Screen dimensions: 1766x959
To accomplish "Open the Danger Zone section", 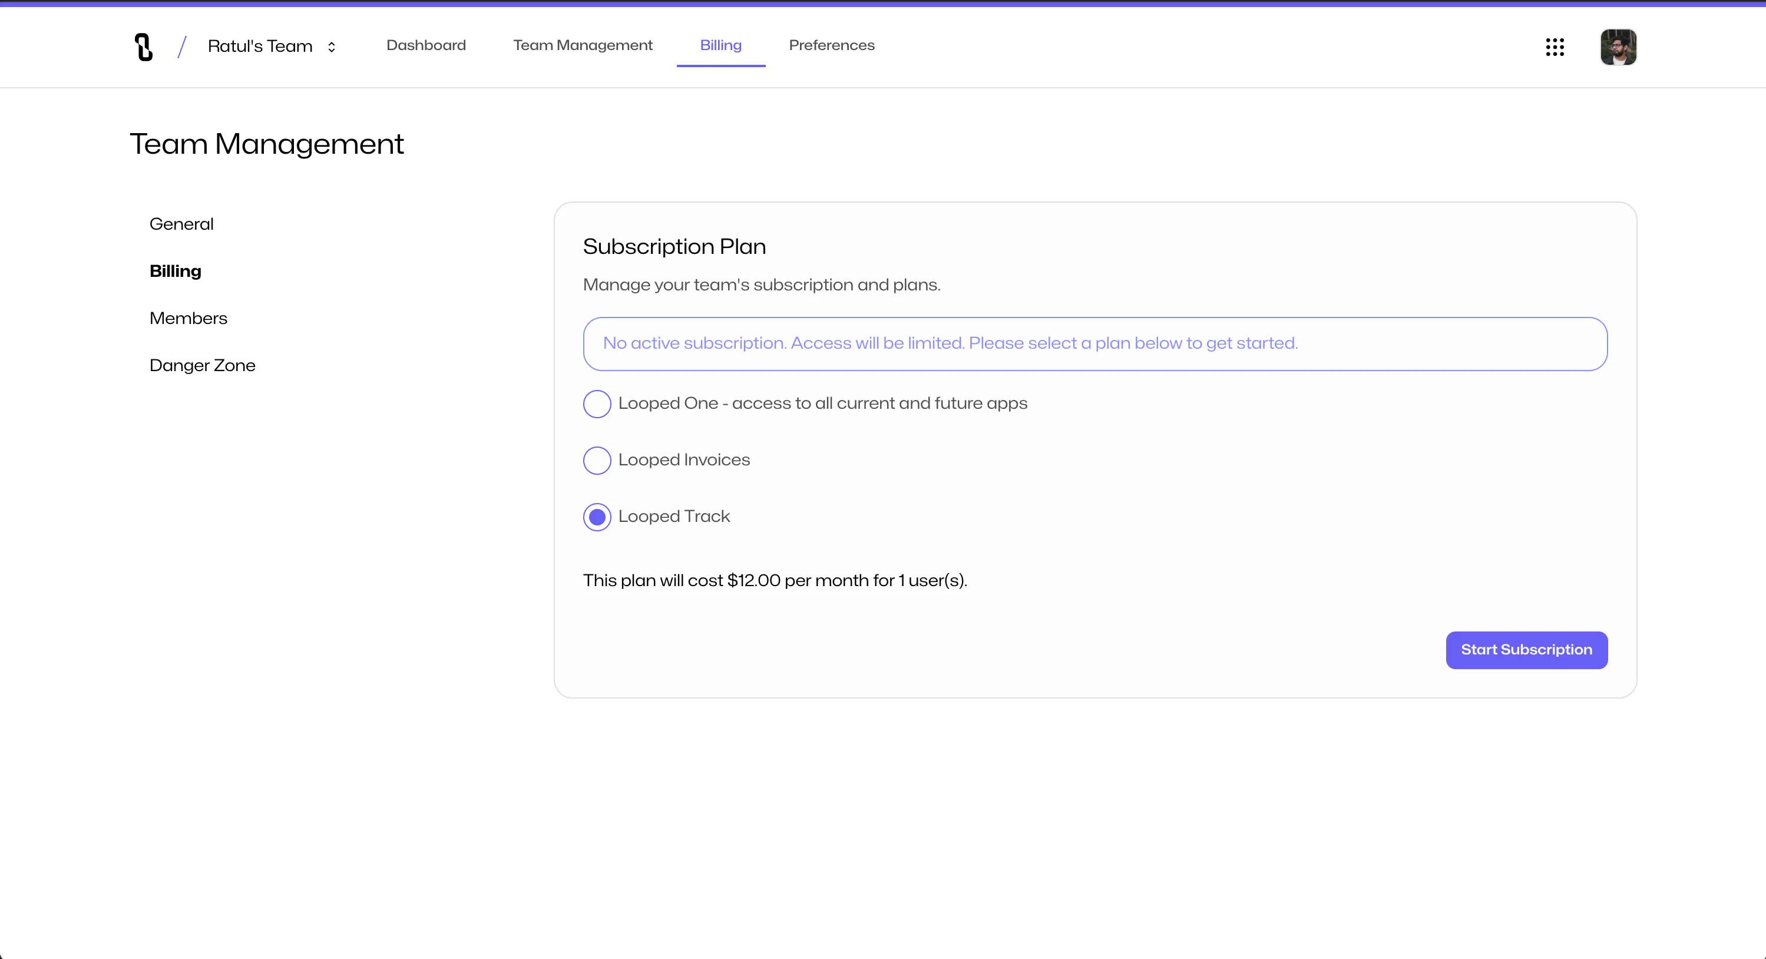I will point(202,365).
